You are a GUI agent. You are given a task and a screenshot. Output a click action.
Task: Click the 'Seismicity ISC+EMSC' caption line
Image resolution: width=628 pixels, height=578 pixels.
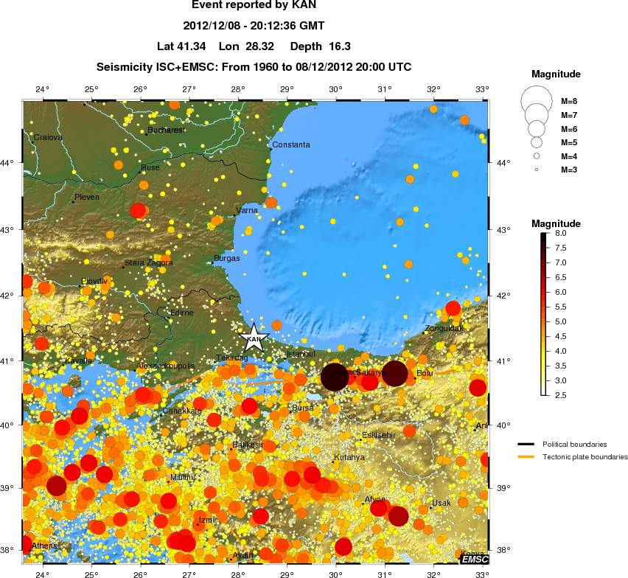click(254, 66)
